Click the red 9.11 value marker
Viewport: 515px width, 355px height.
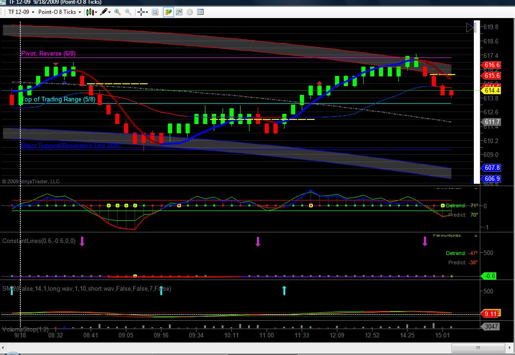pyautogui.click(x=490, y=314)
